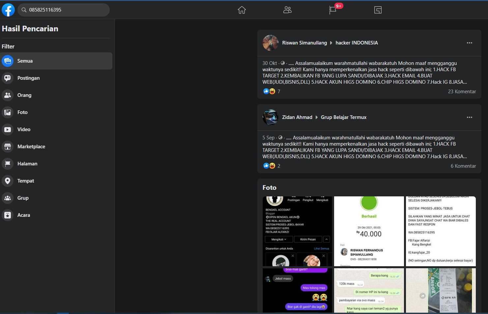The width and height of the screenshot is (488, 314).
Task: Click the search magnifier icon
Action: coord(24,10)
